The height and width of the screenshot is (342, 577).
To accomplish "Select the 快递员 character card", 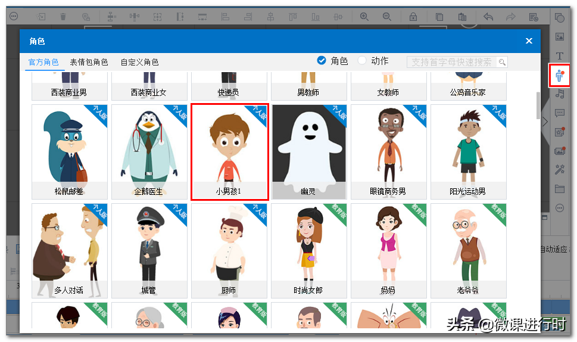I will (229, 86).
